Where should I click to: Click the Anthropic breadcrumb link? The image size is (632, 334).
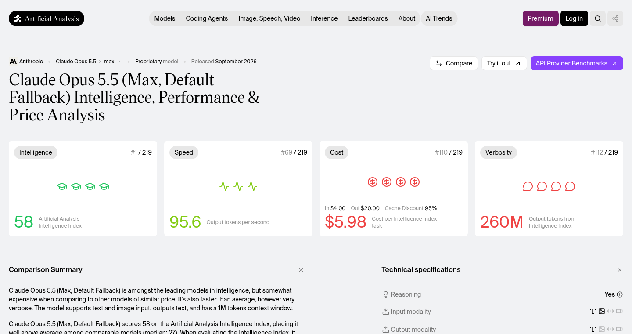[31, 62]
